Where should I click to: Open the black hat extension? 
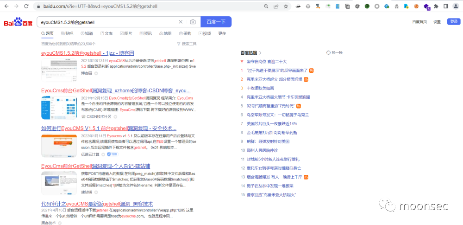[x=298, y=6]
